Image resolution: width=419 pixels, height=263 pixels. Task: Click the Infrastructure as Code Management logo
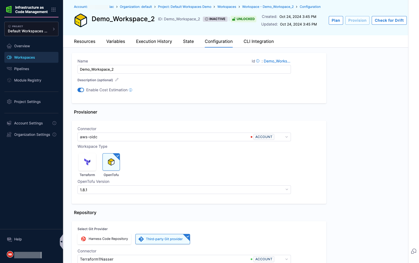9,10
